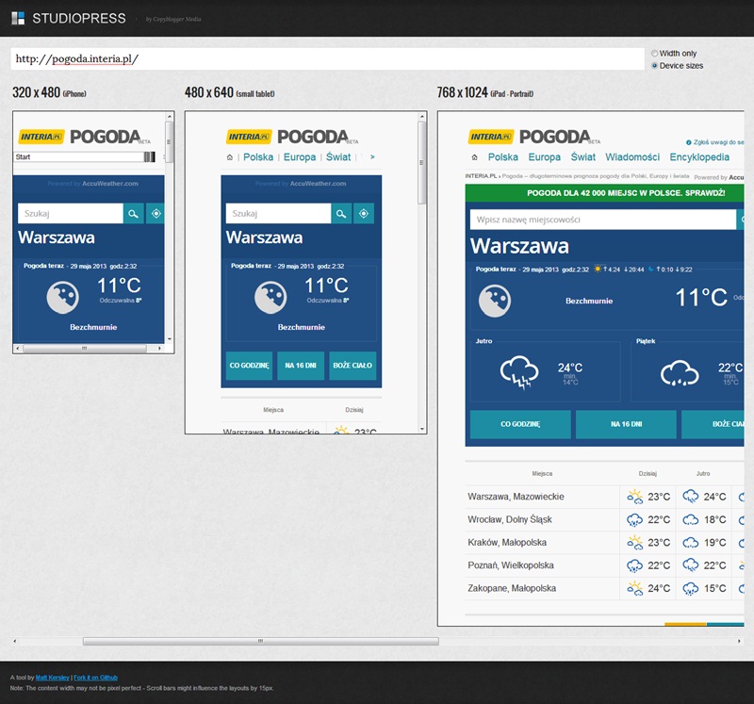Image resolution: width=754 pixels, height=704 pixels.
Task: Click CO GODZINĘ button in small tablet preview
Action: pyautogui.click(x=249, y=366)
